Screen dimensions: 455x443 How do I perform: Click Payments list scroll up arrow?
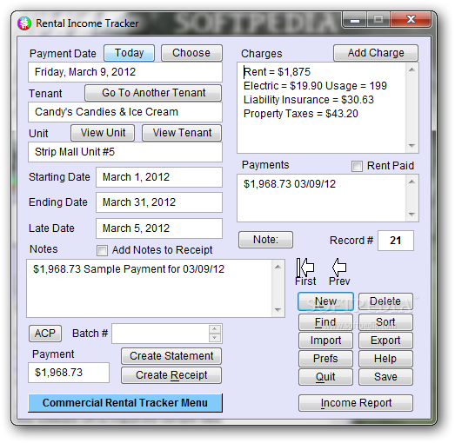pos(412,182)
